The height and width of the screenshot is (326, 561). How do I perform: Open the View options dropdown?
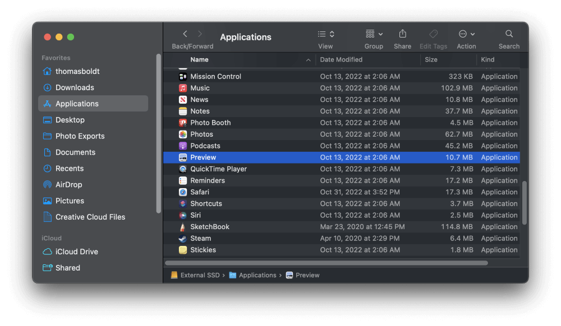click(325, 34)
